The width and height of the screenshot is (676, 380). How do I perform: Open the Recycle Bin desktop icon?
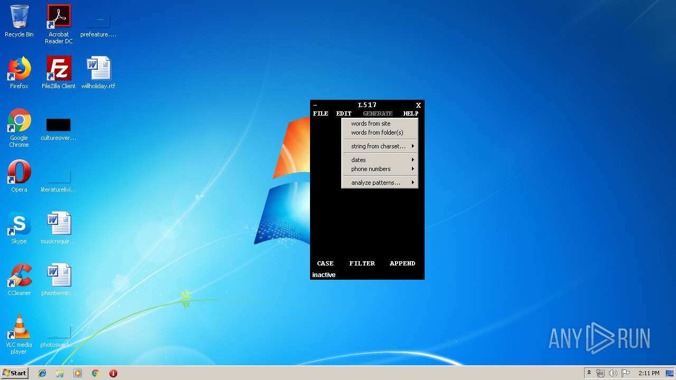coord(19,22)
